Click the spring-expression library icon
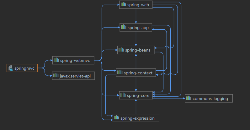250x130 pixels. (116, 118)
